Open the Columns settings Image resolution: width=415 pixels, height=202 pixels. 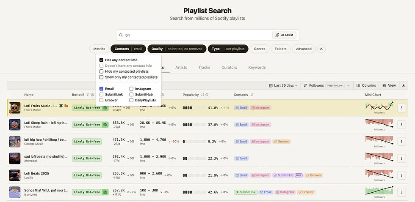(x=366, y=85)
